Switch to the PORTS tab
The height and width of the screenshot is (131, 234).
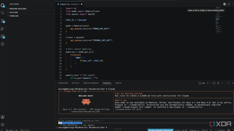[x=118, y=83]
